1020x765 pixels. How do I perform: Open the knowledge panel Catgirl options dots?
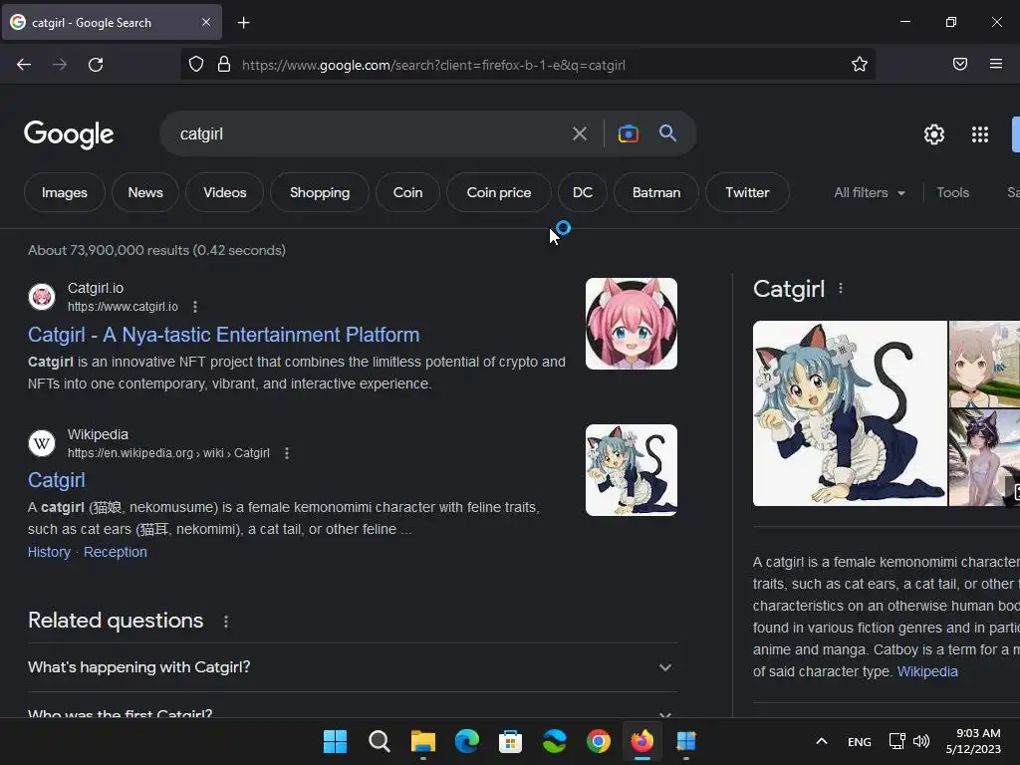coord(841,288)
